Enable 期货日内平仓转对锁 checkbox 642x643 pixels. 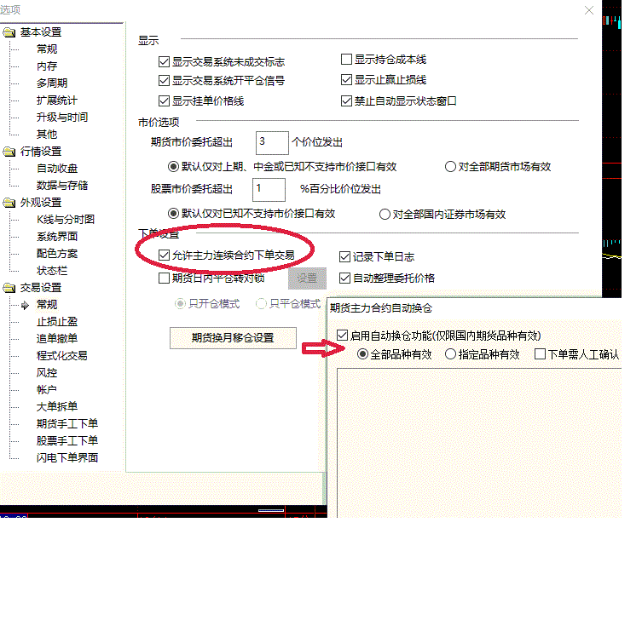tap(165, 278)
